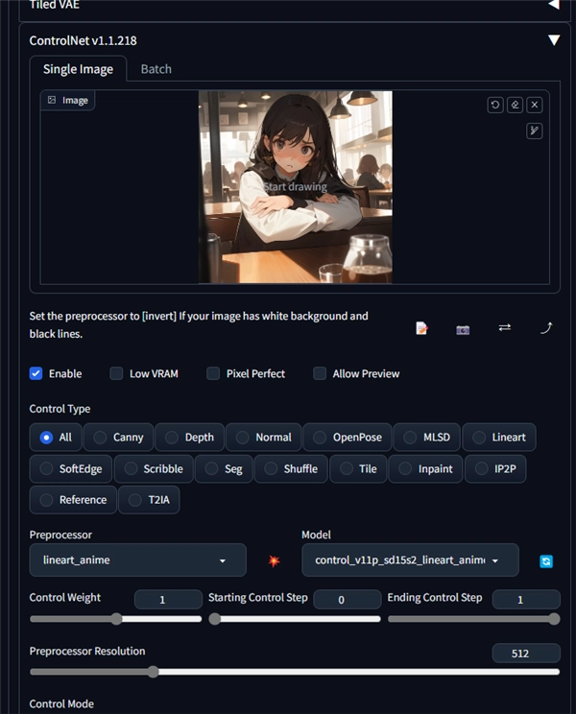576x714 pixels.
Task: Click the mirror webcam swap arrows icon
Action: pyautogui.click(x=505, y=327)
